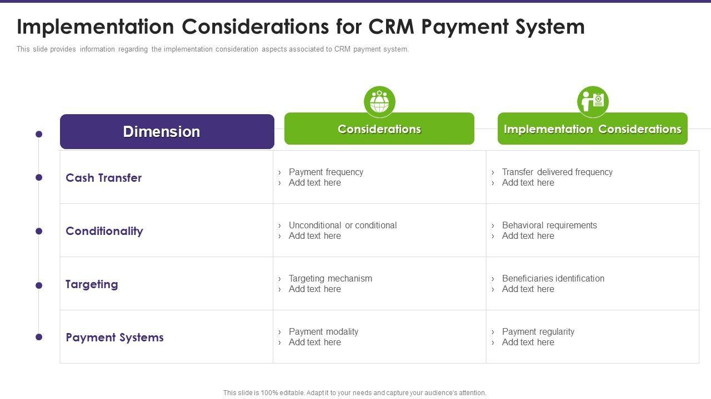Click the Conditionality row label
This screenshot has width=711, height=399.
pos(104,231)
